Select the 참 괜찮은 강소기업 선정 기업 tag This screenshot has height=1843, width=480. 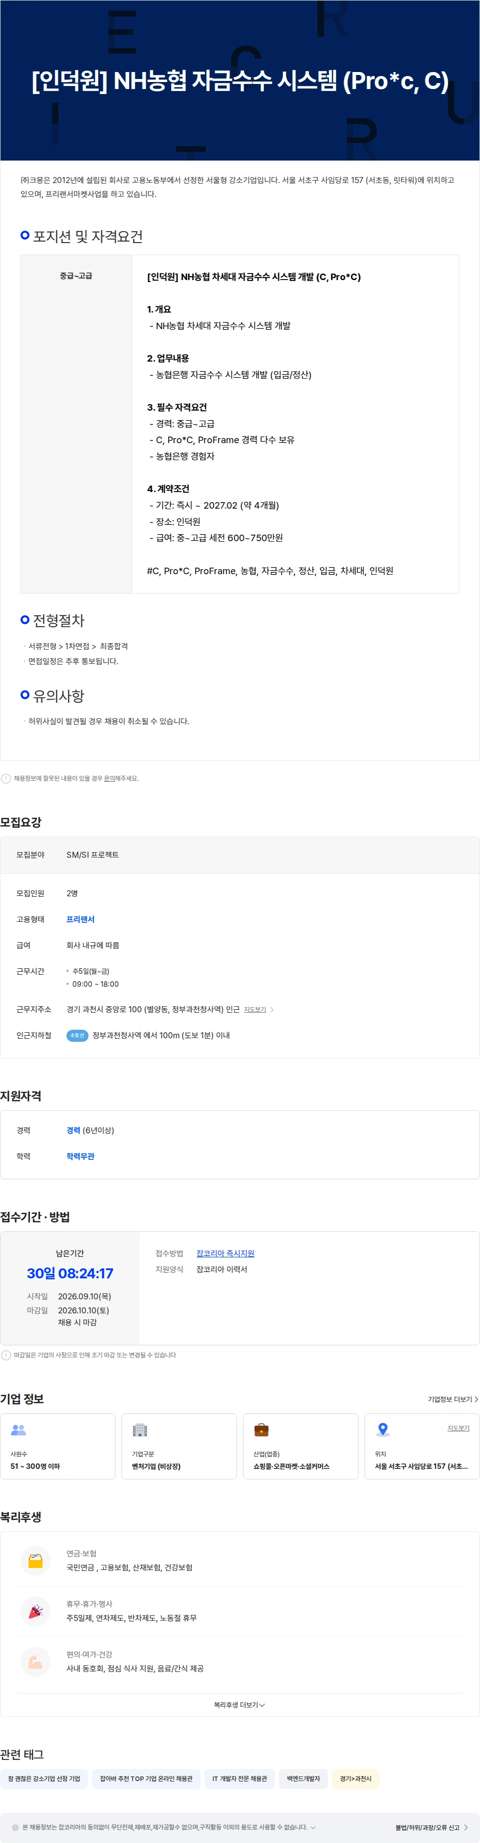(44, 1778)
